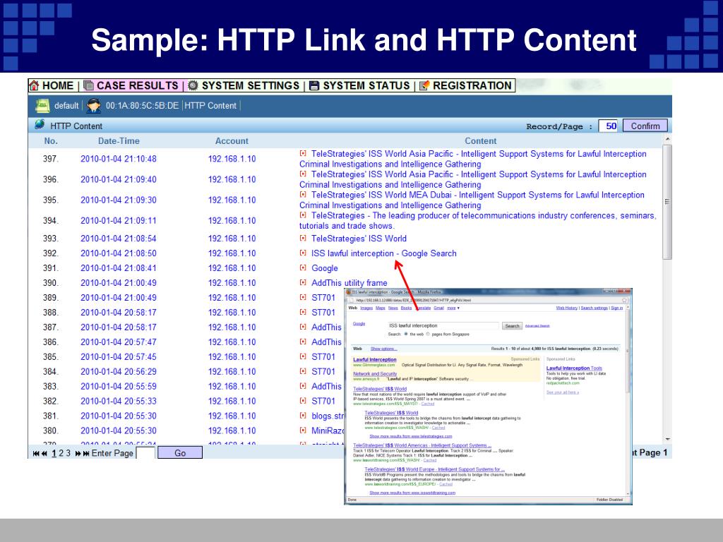The width and height of the screenshot is (723, 542).
Task: Go to last page with the skip-forward icon
Action: coord(86,454)
